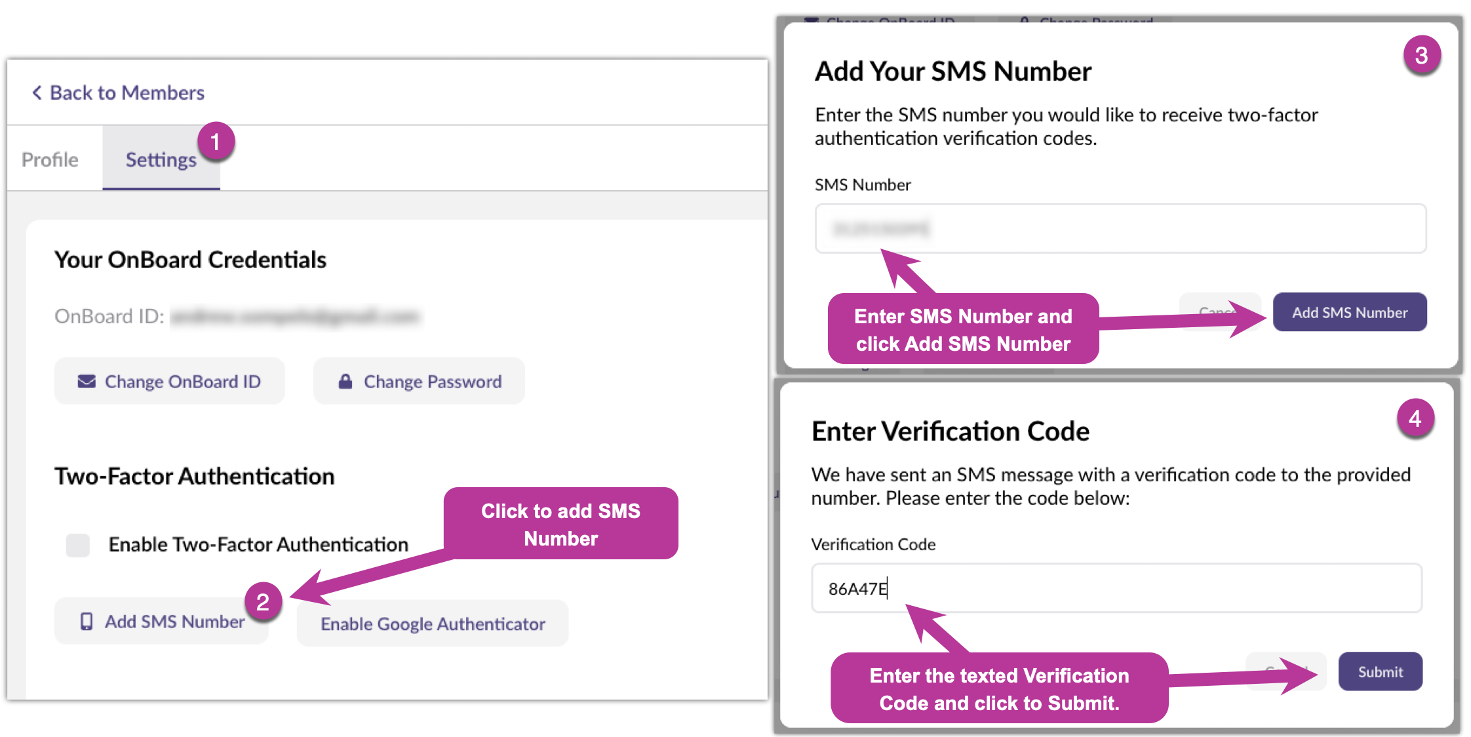Click the step 4 numbered badge
Image resolution: width=1471 pixels, height=737 pixels.
1415,418
